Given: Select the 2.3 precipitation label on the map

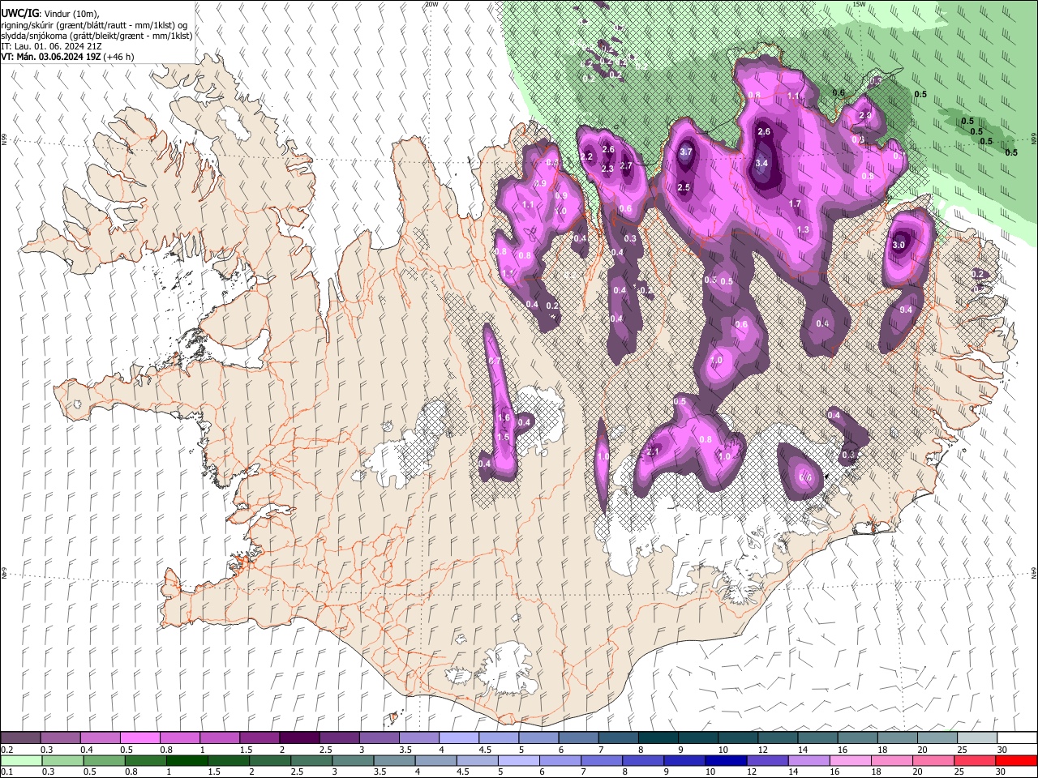Looking at the screenshot, I should [x=608, y=169].
